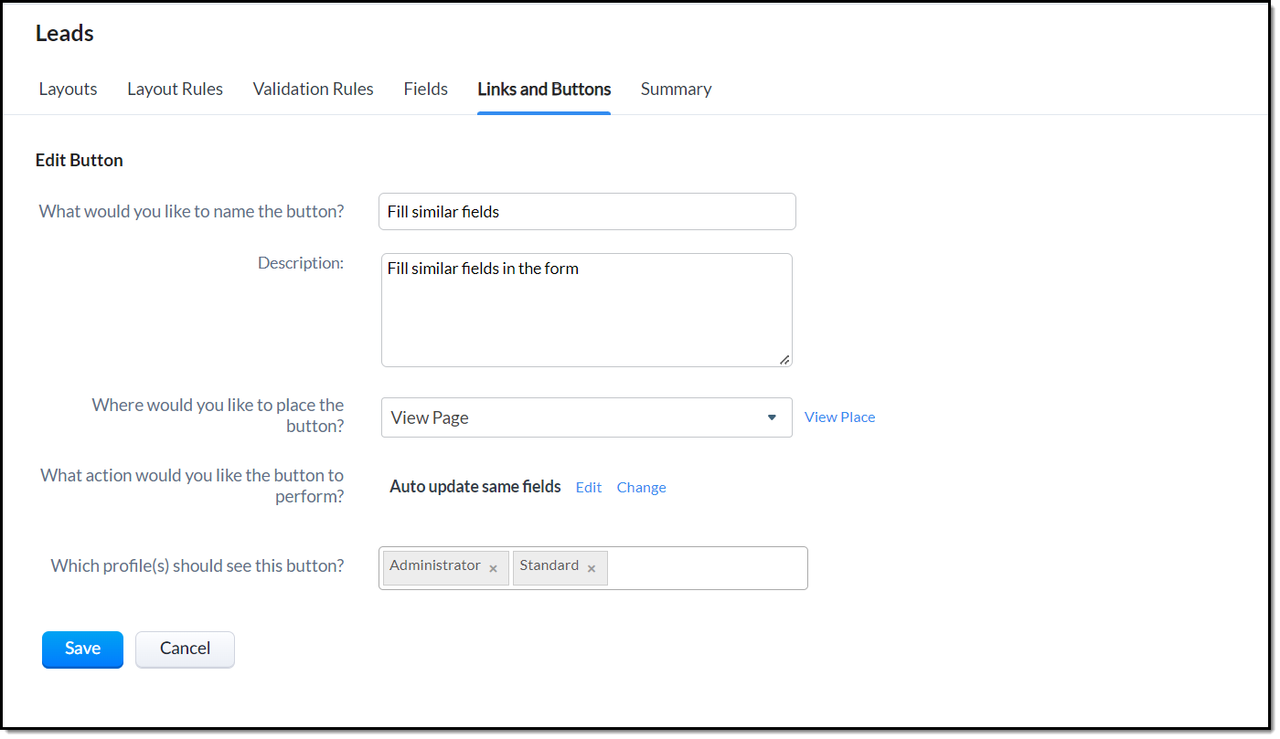This screenshot has width=1280, height=739.
Task: Click the Links and Buttons tab
Action: tap(544, 89)
